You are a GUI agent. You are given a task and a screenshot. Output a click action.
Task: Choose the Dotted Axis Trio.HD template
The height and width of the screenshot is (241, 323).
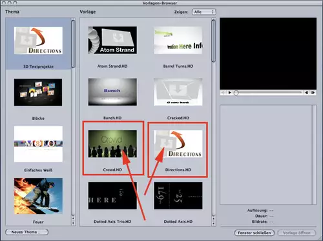(112, 195)
